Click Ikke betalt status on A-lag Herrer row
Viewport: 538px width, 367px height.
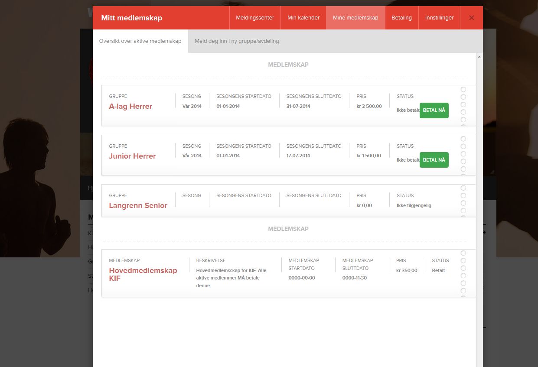408,110
